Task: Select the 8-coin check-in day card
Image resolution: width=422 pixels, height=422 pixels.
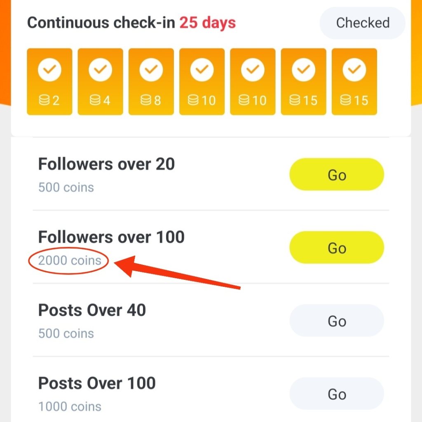Action: pyautogui.click(x=151, y=82)
